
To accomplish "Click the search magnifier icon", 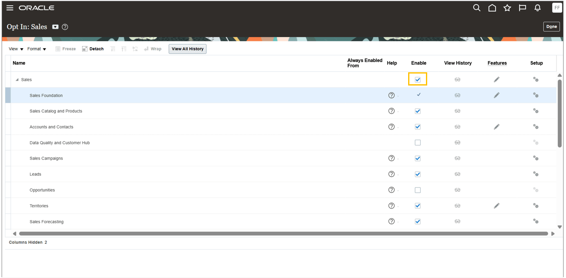I will pyautogui.click(x=477, y=8).
